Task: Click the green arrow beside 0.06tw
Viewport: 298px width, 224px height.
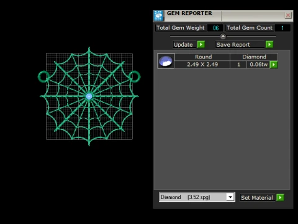Action: click(x=274, y=65)
